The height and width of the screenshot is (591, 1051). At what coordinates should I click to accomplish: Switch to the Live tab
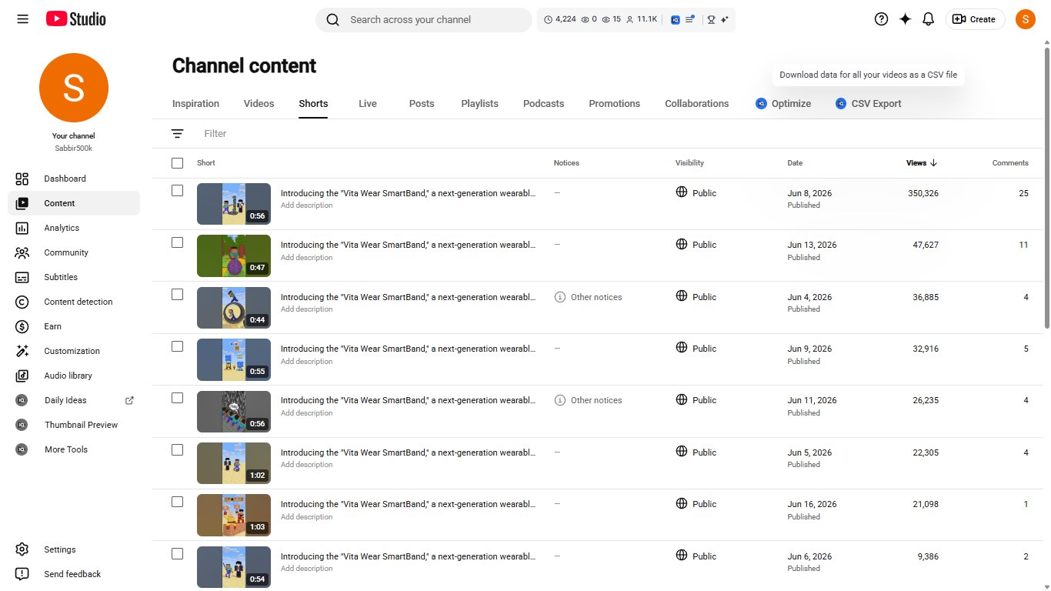[368, 104]
